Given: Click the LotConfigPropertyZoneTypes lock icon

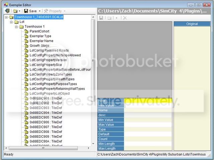Looking at the screenshot, I should (26, 74).
